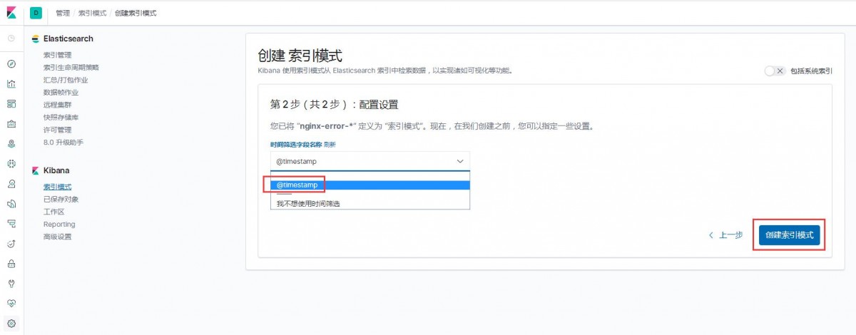
Task: Toggle 包括系统索引 switch
Action: tap(775, 71)
